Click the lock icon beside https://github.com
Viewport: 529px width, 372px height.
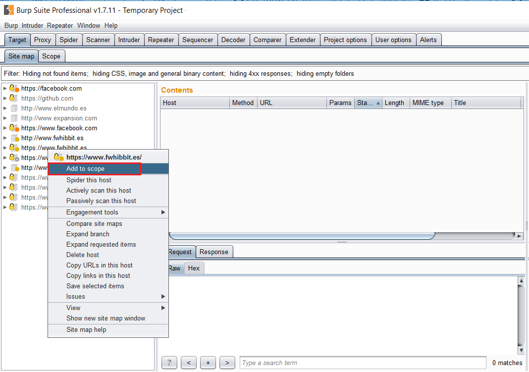click(13, 99)
